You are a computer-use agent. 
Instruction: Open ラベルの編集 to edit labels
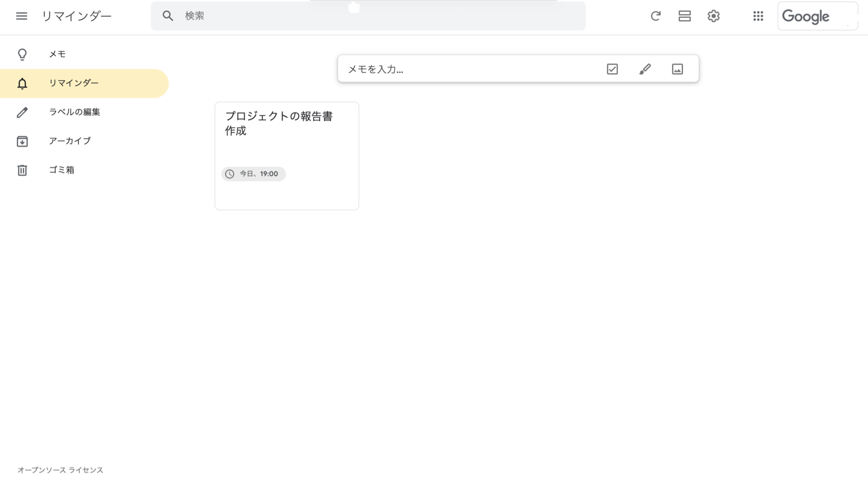coord(75,112)
